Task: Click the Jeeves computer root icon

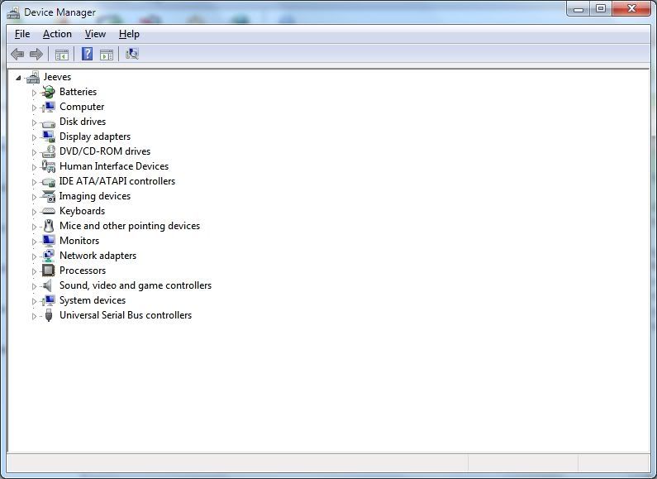Action: click(33, 77)
